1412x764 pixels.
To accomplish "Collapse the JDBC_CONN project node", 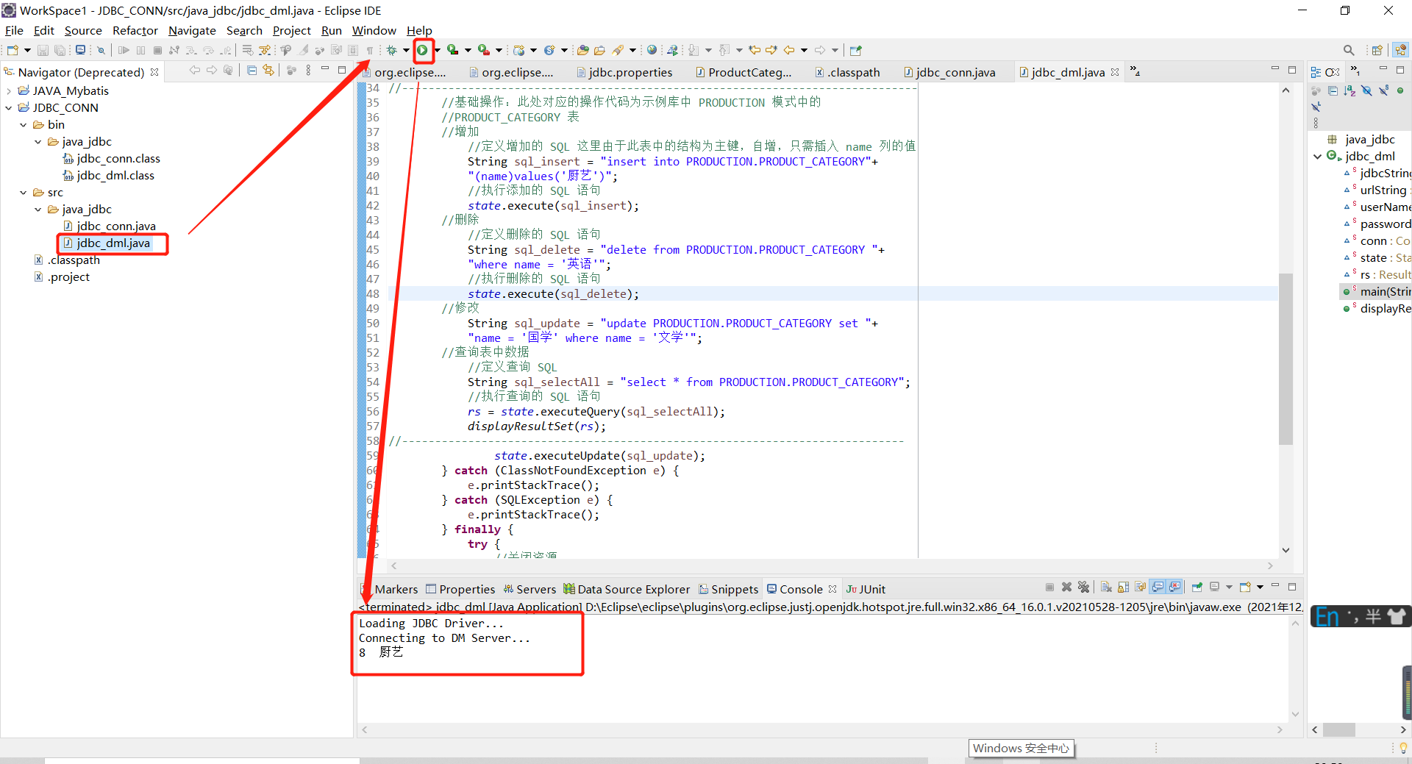I will click(x=9, y=108).
